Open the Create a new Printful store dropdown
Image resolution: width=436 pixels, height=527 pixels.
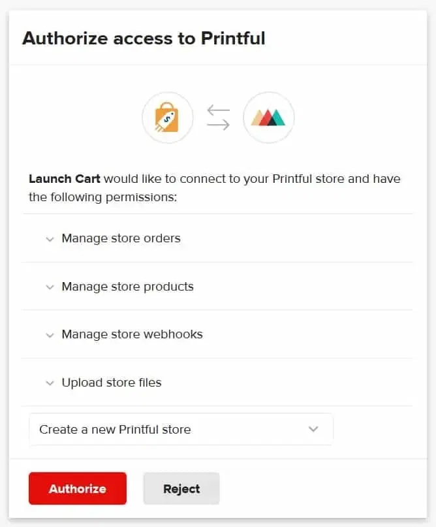181,429
